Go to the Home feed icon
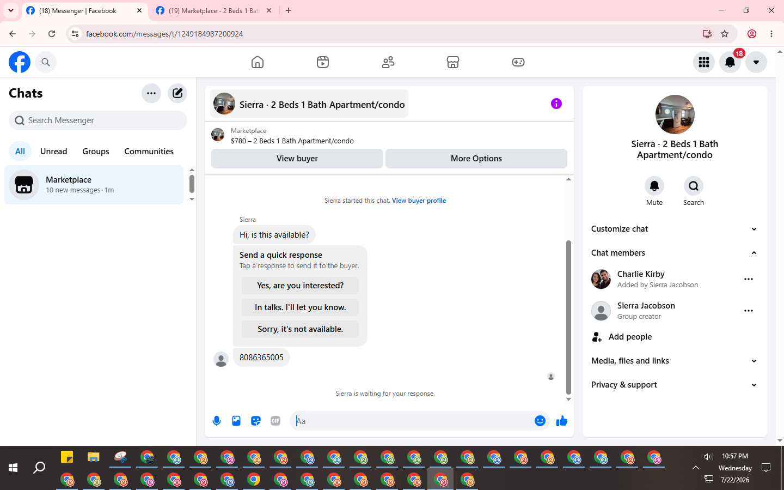Viewport: 784px width, 490px height. coord(258,62)
